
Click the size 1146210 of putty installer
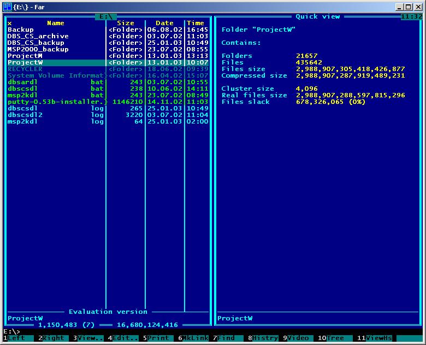pos(127,102)
